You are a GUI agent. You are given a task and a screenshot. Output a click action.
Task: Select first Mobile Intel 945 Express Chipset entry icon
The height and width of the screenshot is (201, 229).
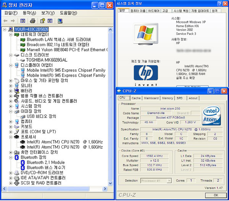(23, 70)
